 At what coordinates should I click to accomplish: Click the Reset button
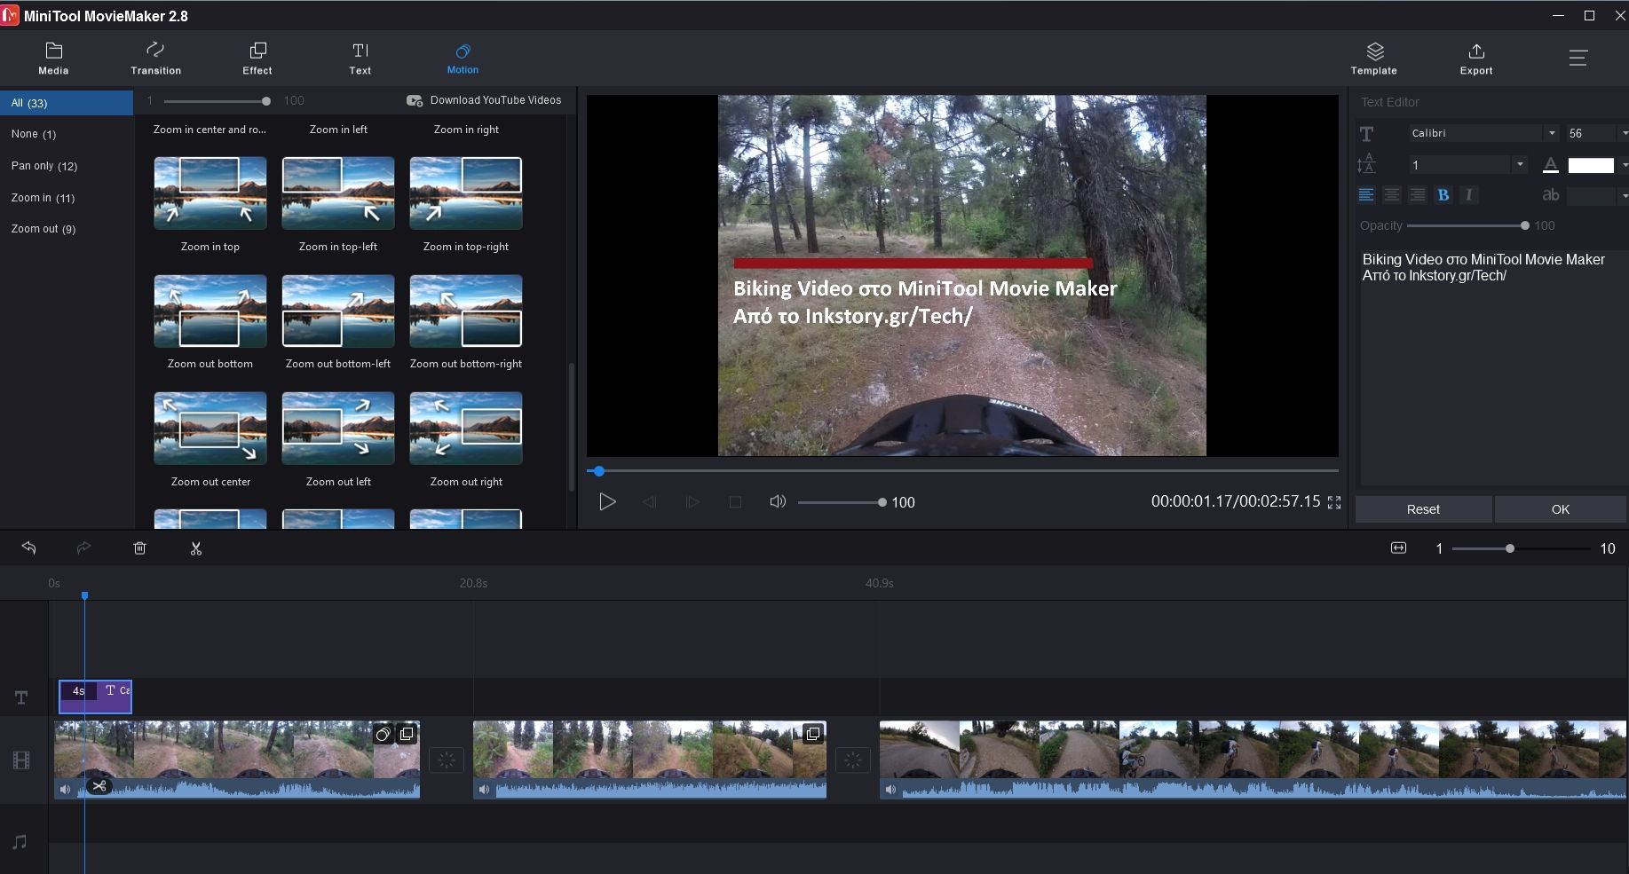point(1423,509)
